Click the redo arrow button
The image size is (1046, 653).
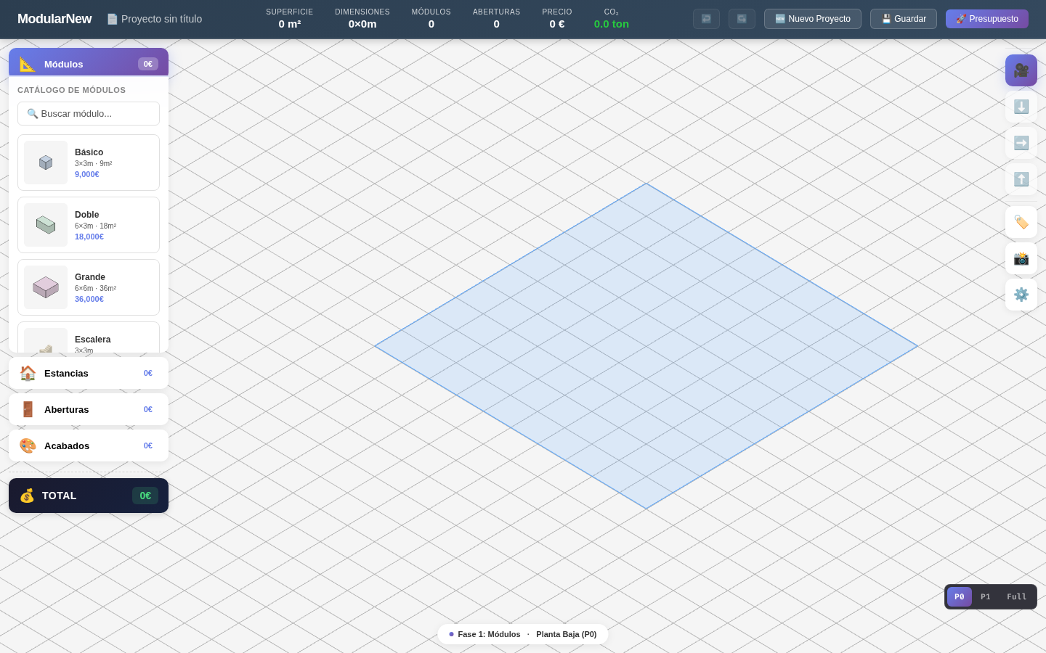(x=742, y=19)
